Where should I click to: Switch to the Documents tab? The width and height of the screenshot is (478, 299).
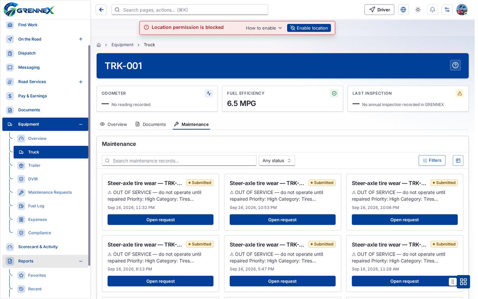click(x=150, y=124)
